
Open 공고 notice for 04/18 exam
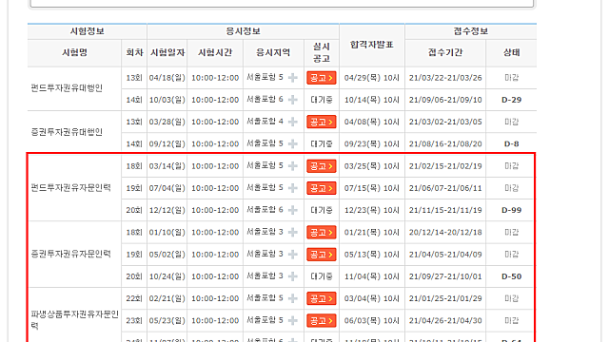click(x=322, y=78)
